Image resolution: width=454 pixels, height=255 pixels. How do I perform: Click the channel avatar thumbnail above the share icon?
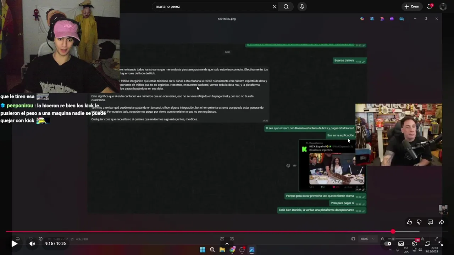click(443, 210)
